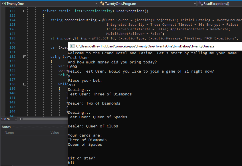Collapse the while block at line 138
This screenshot has height=166, width=242.
(25, 84)
